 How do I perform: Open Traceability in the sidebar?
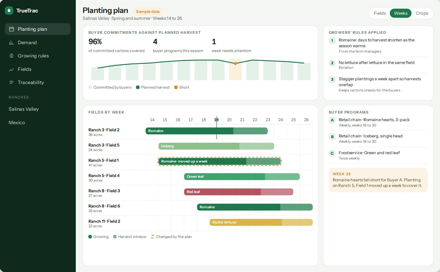[38, 82]
